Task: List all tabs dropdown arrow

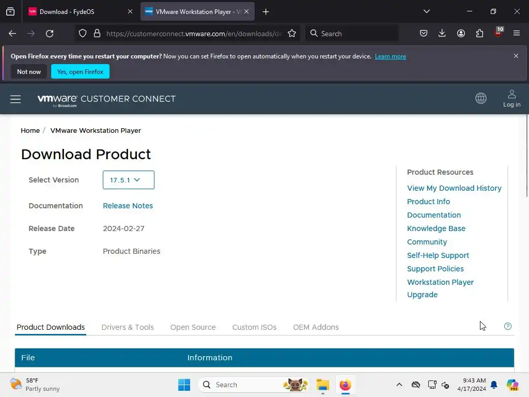Action: [426, 11]
